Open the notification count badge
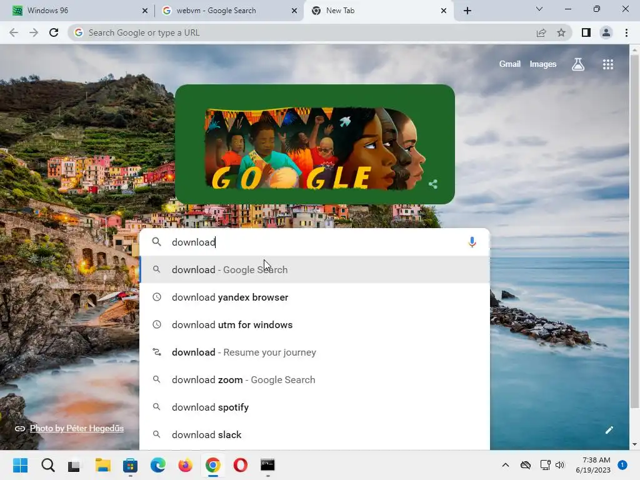Screen dimensions: 640x480 [622, 465]
